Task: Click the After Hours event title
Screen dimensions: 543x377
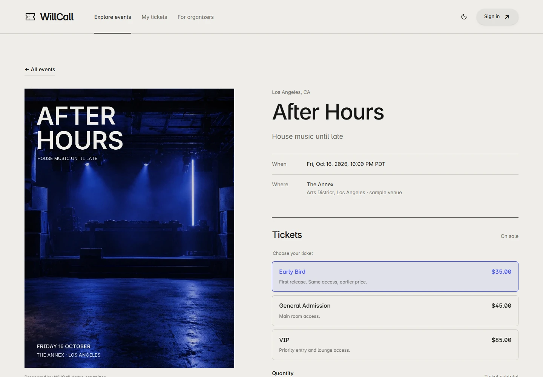Action: pyautogui.click(x=328, y=112)
